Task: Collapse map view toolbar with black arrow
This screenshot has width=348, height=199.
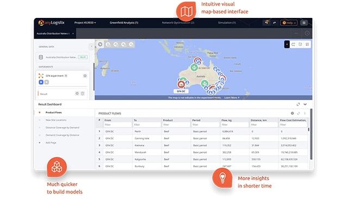Action: [287, 45]
